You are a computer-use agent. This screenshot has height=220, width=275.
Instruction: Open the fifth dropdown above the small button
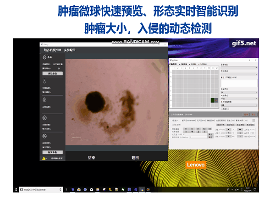[x=239, y=105]
